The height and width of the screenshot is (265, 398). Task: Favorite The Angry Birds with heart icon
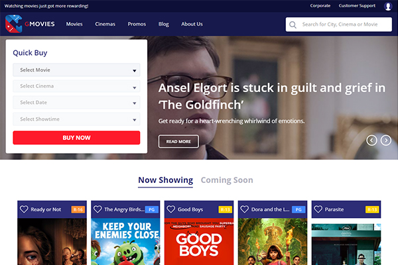(x=98, y=209)
